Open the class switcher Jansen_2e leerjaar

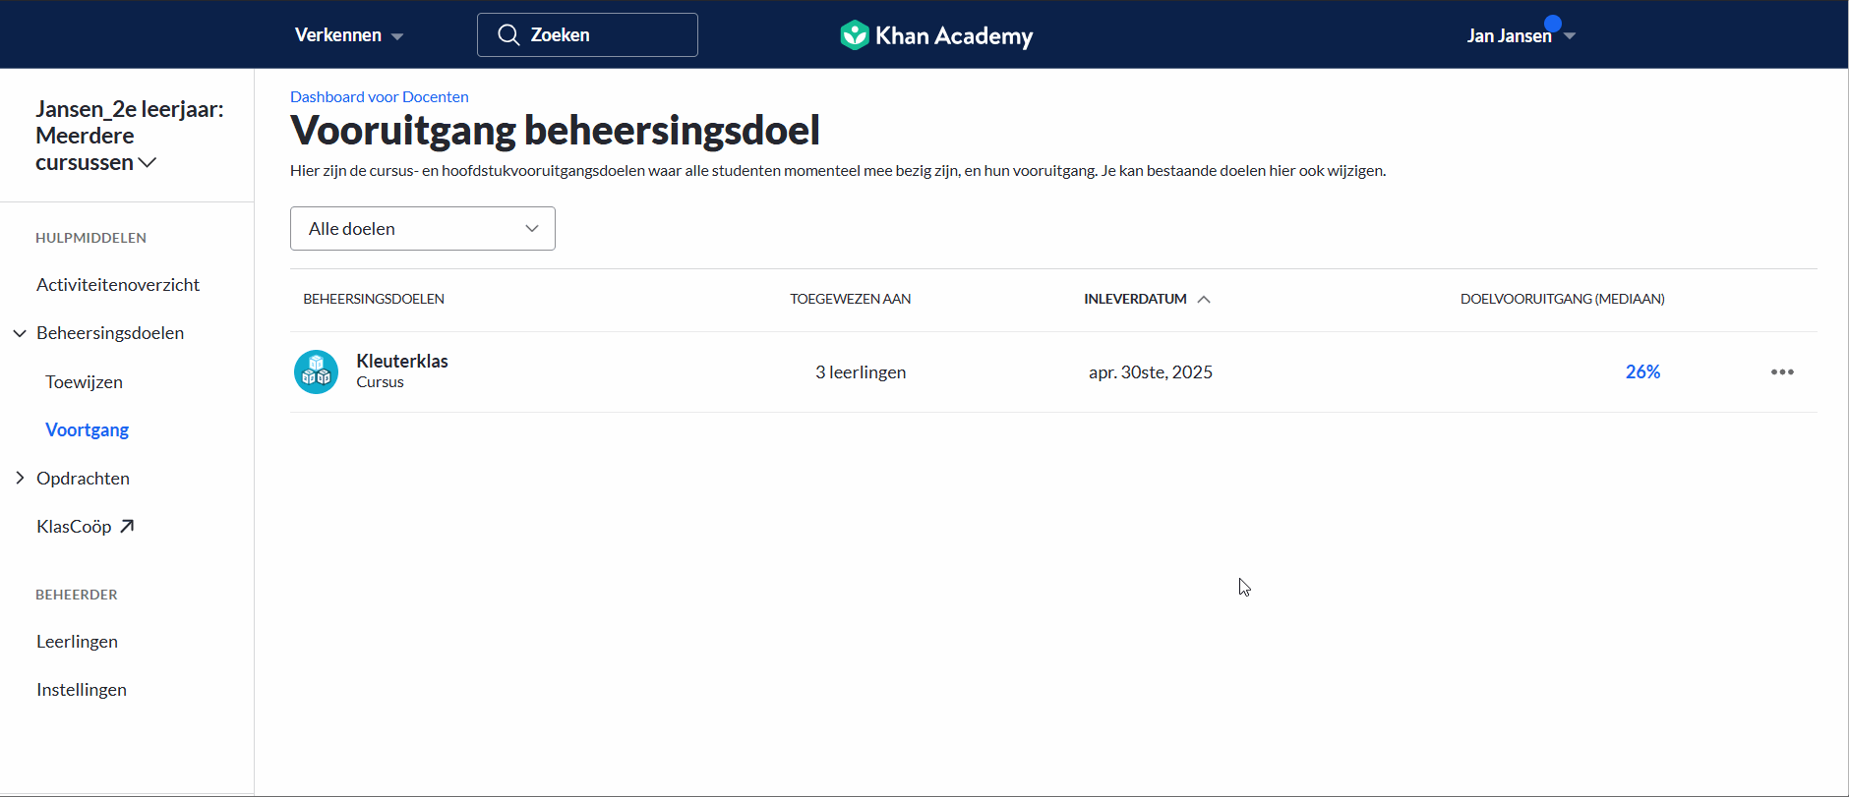point(129,136)
